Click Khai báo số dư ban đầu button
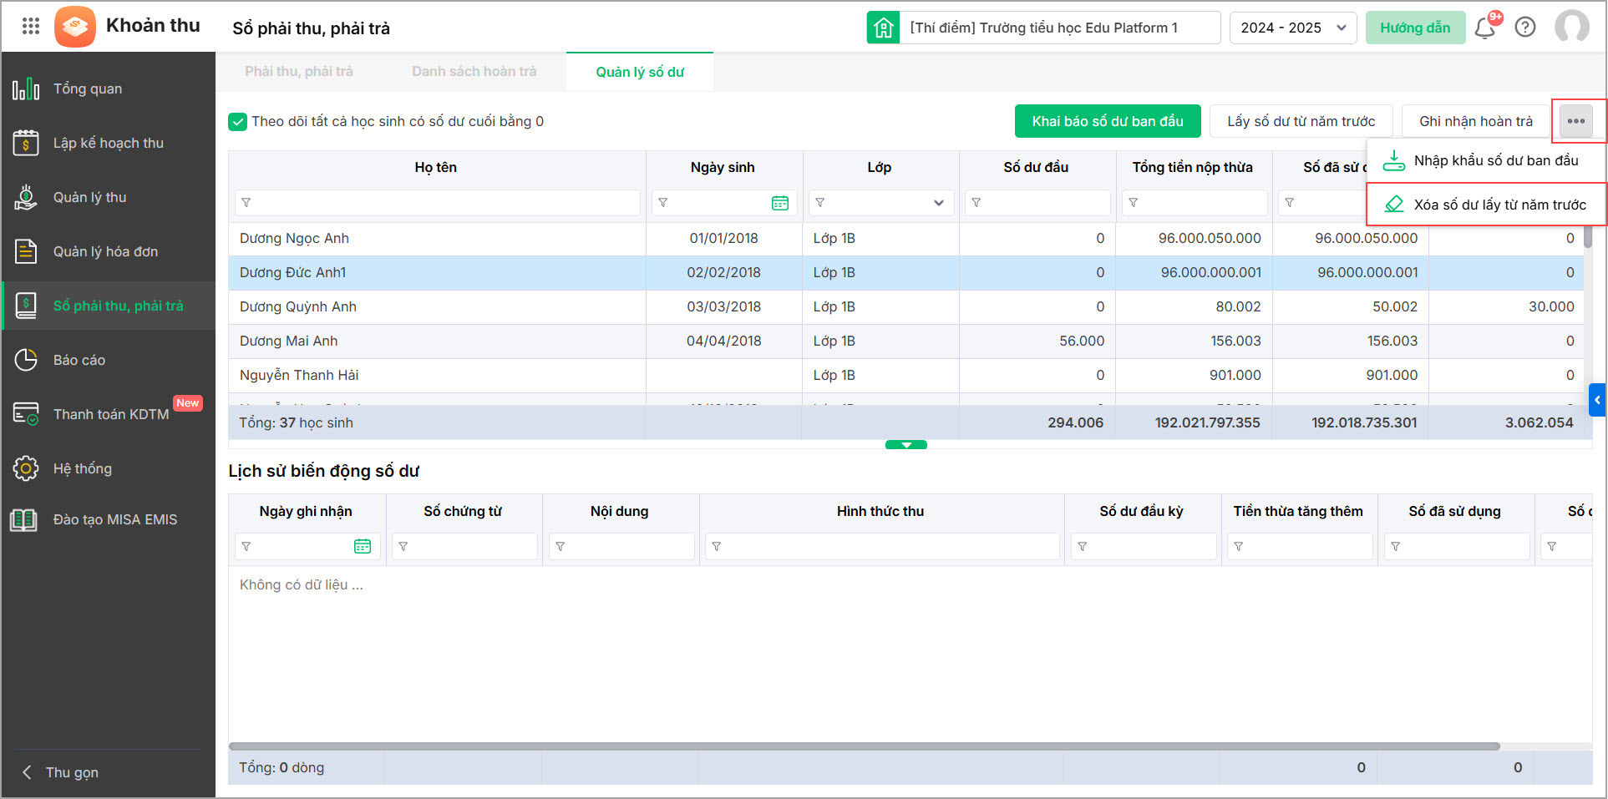Screen dimensions: 1608x799 [1108, 121]
